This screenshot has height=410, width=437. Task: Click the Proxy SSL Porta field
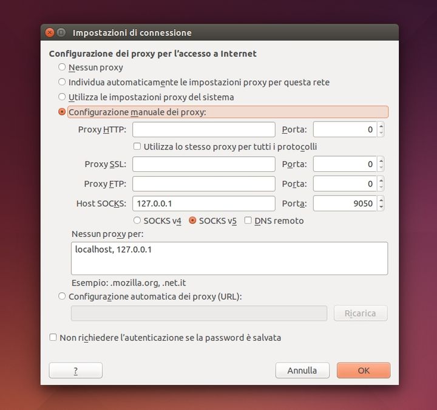click(345, 164)
